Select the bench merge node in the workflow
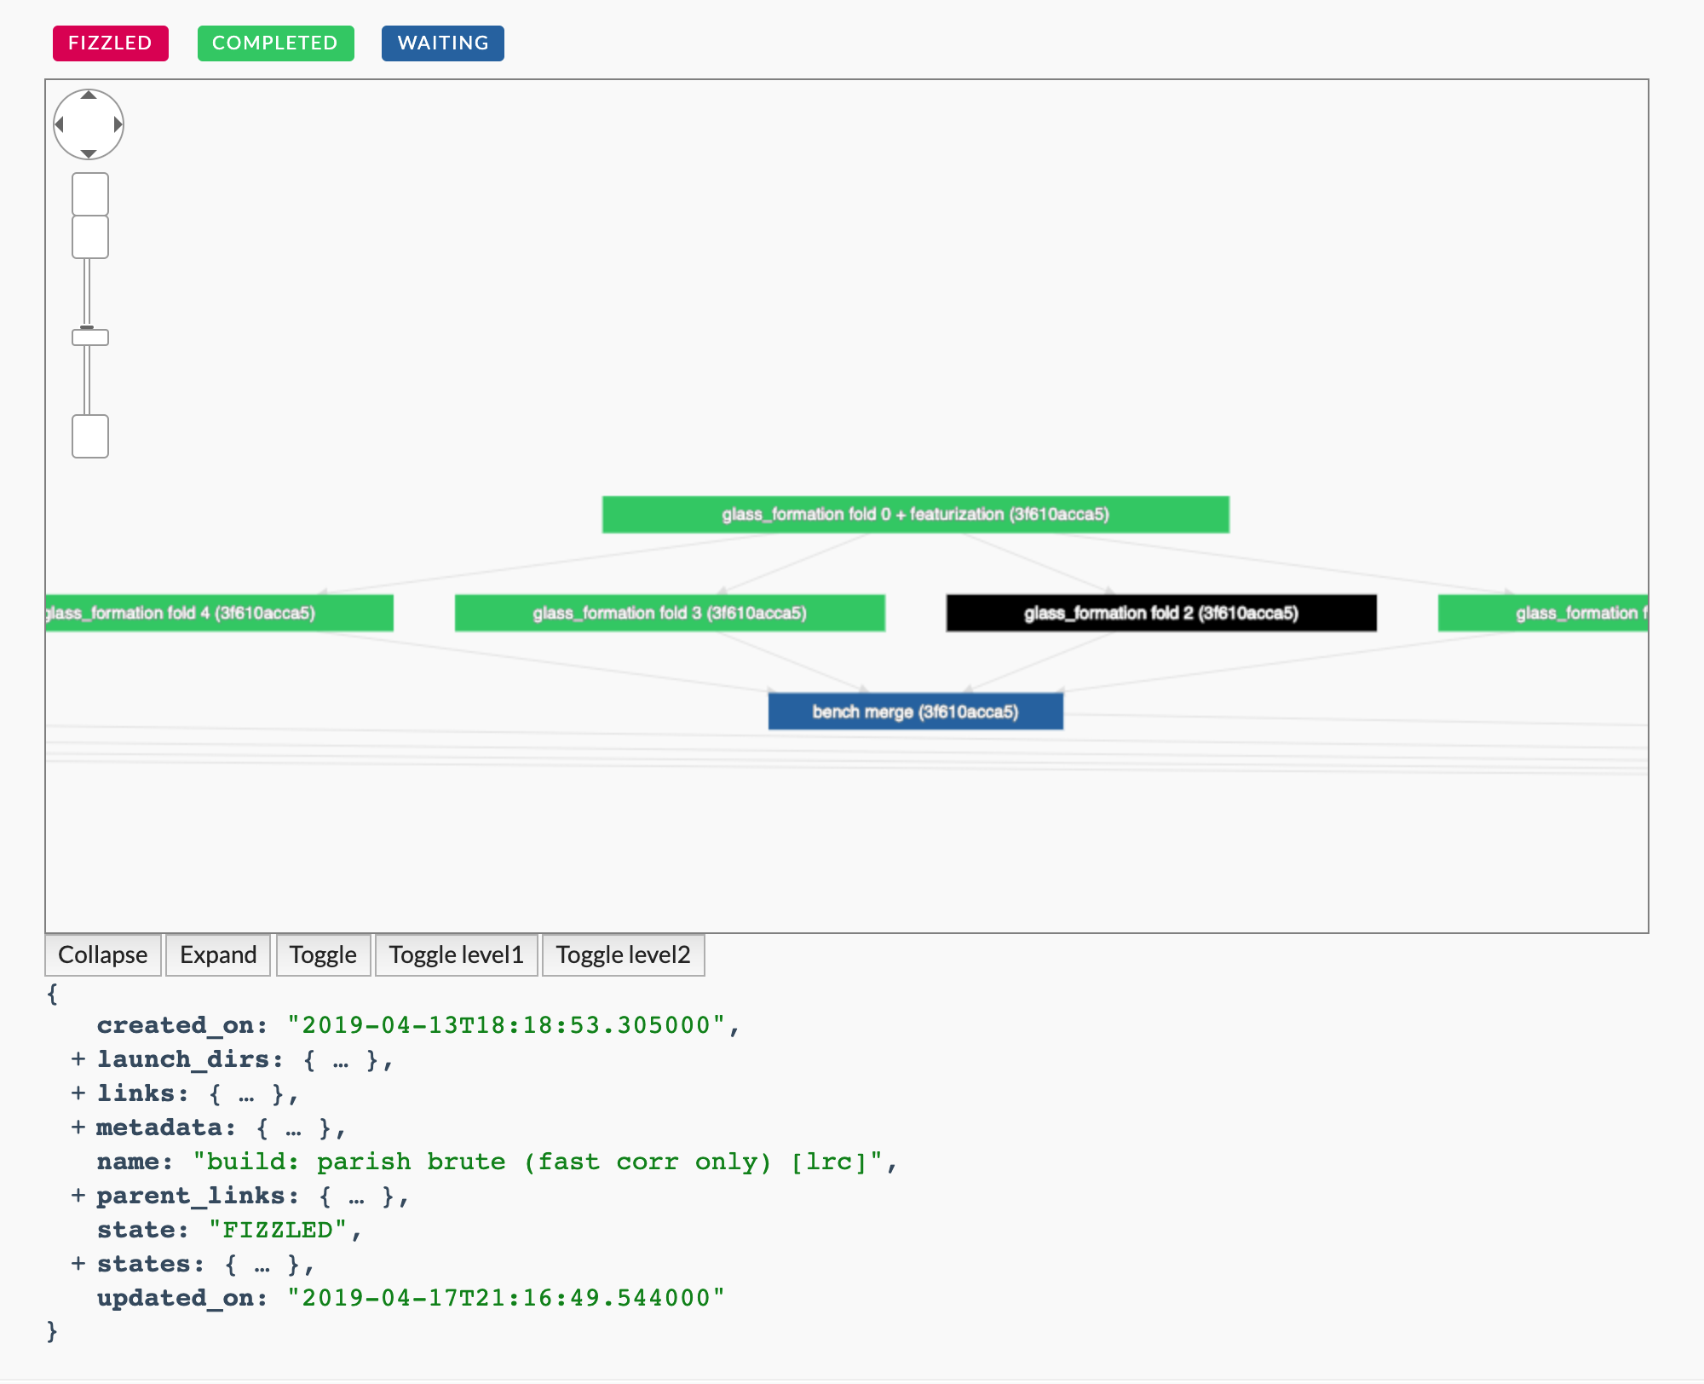This screenshot has width=1704, height=1384. 915,711
